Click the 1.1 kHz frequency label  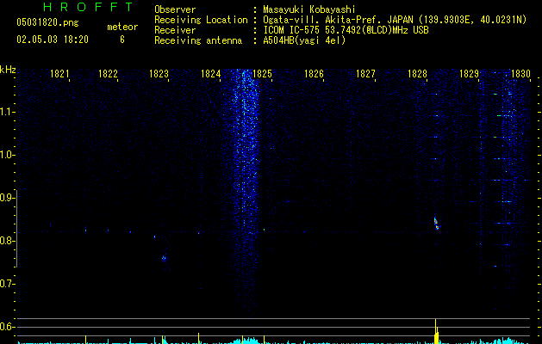pyautogui.click(x=8, y=112)
